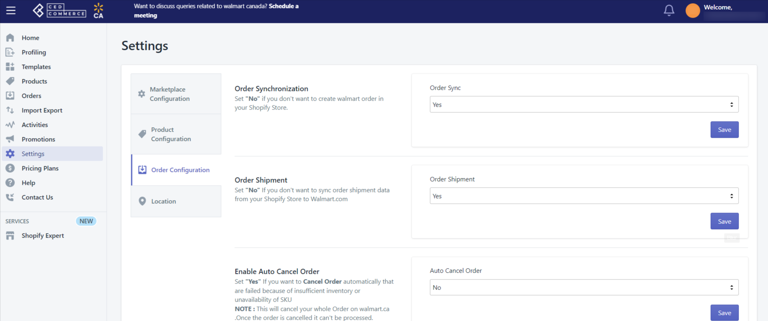Viewport: 768px width, 321px height.
Task: Open the Order Shipment dropdown
Action: [x=584, y=196]
